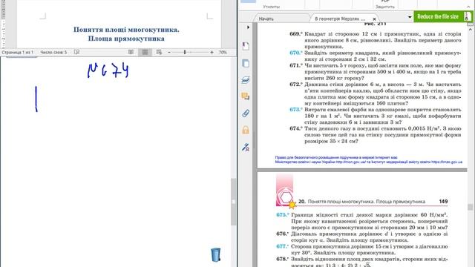Click the 'Reduce the file size' banner

[x=443, y=16]
